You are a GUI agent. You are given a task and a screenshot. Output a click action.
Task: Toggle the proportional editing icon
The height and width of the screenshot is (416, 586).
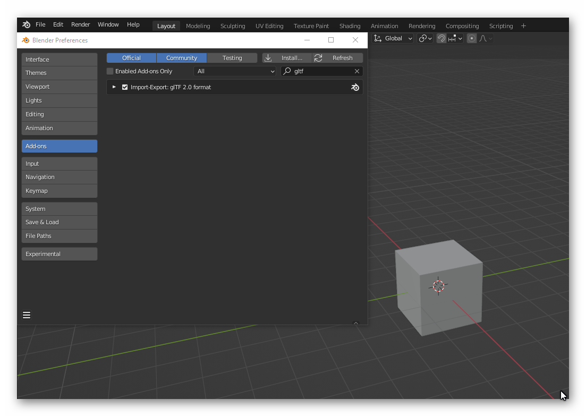point(472,38)
